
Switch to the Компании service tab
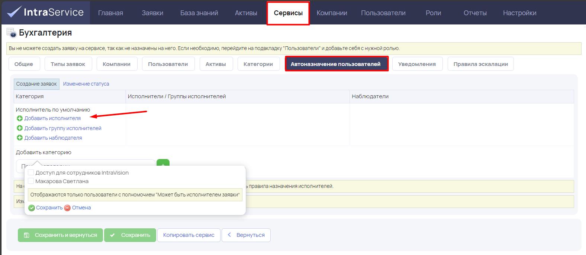(116, 64)
